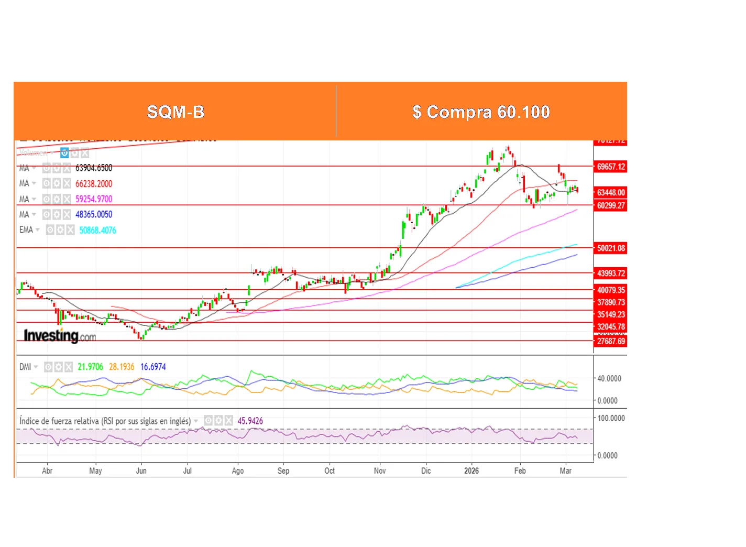This screenshot has width=746, height=547.
Task: Select the $ Compra 60.100 header
Action: pos(481,112)
